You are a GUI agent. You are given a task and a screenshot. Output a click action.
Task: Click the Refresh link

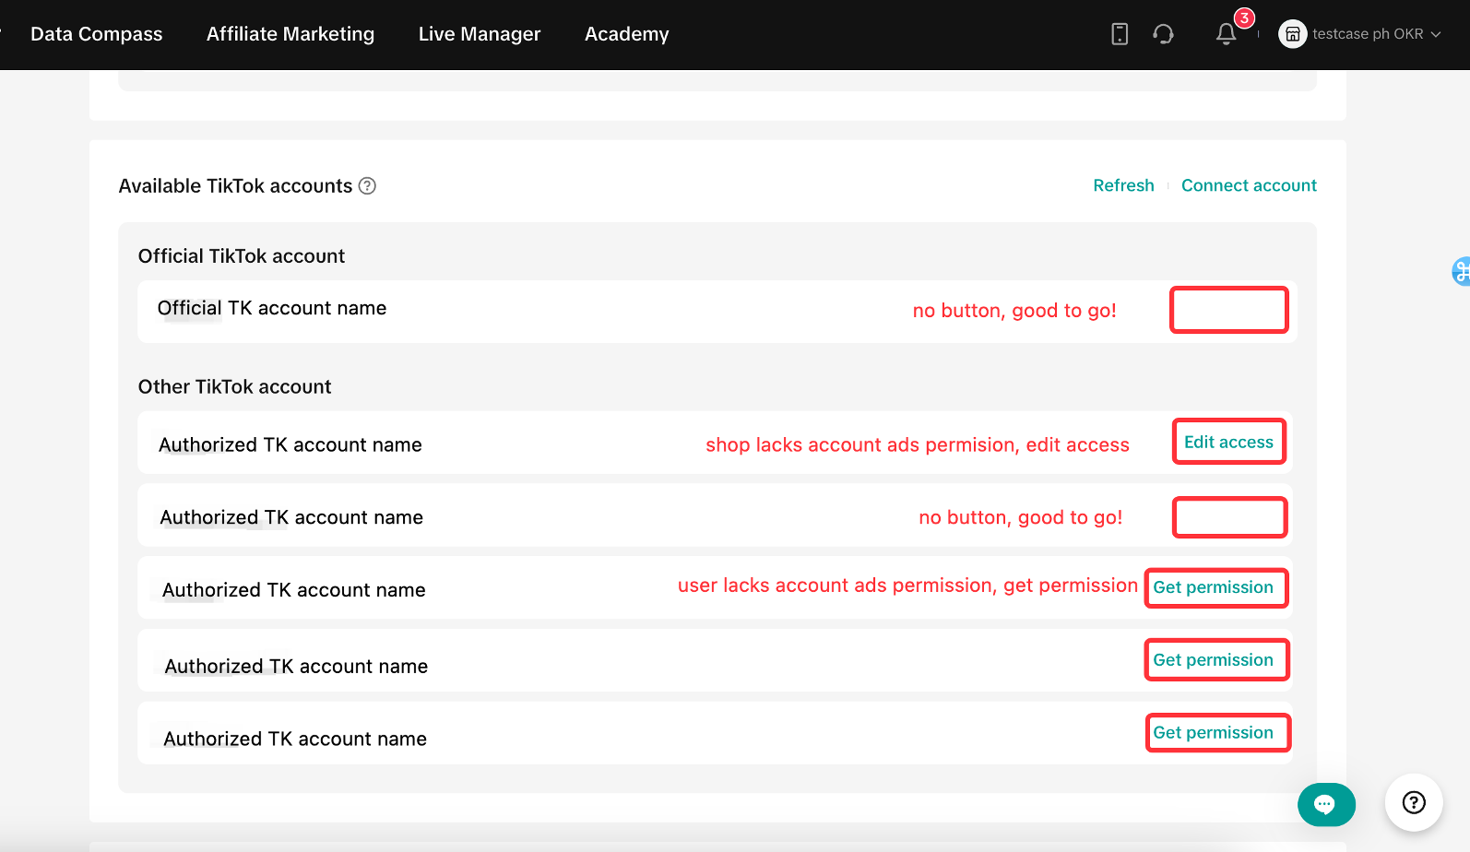1123,185
